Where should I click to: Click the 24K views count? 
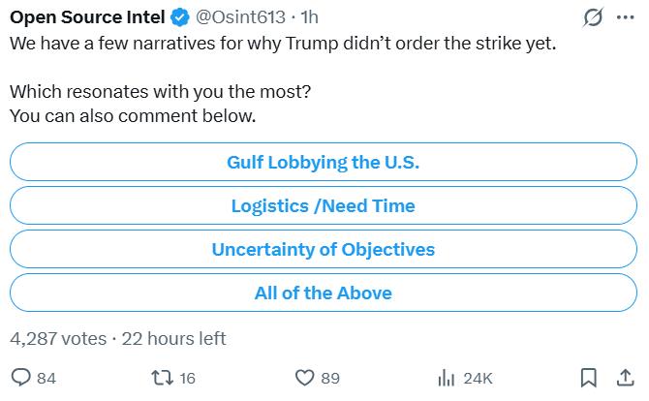click(x=478, y=378)
